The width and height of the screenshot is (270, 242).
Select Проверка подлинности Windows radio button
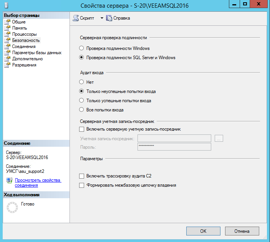pyautogui.click(x=81, y=48)
